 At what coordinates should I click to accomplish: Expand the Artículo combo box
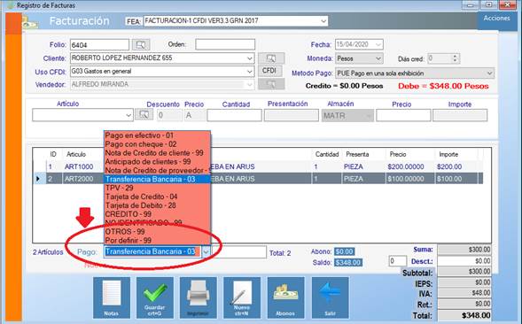(x=129, y=115)
